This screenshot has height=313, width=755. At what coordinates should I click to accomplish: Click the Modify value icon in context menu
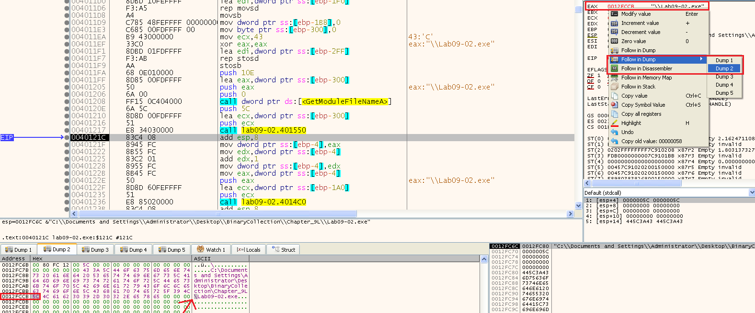[614, 14]
